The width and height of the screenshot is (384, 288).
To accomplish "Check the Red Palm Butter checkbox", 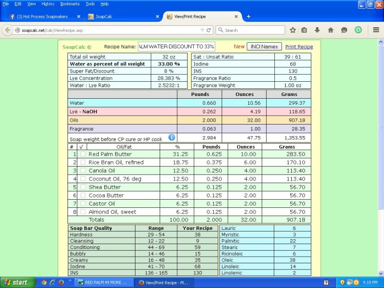I will 83,154.
